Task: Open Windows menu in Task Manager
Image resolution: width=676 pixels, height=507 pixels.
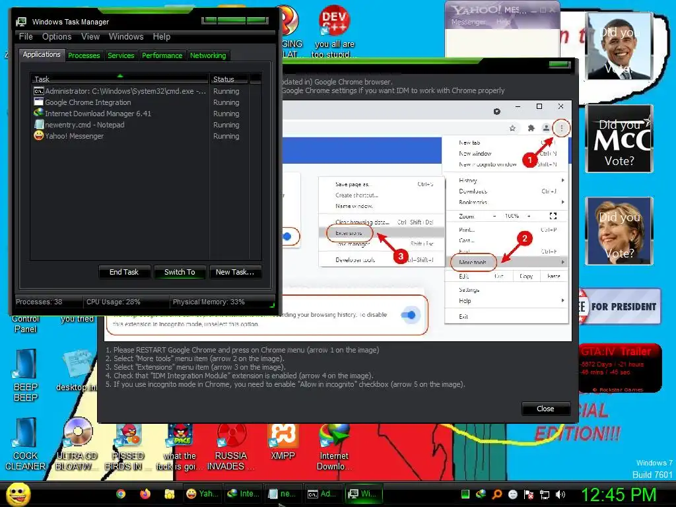Action: point(126,37)
